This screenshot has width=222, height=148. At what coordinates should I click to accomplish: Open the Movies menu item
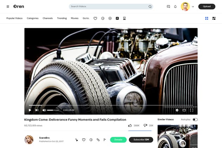click(x=74, y=18)
